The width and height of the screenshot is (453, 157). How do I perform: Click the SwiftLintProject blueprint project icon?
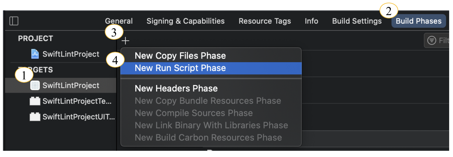35,54
